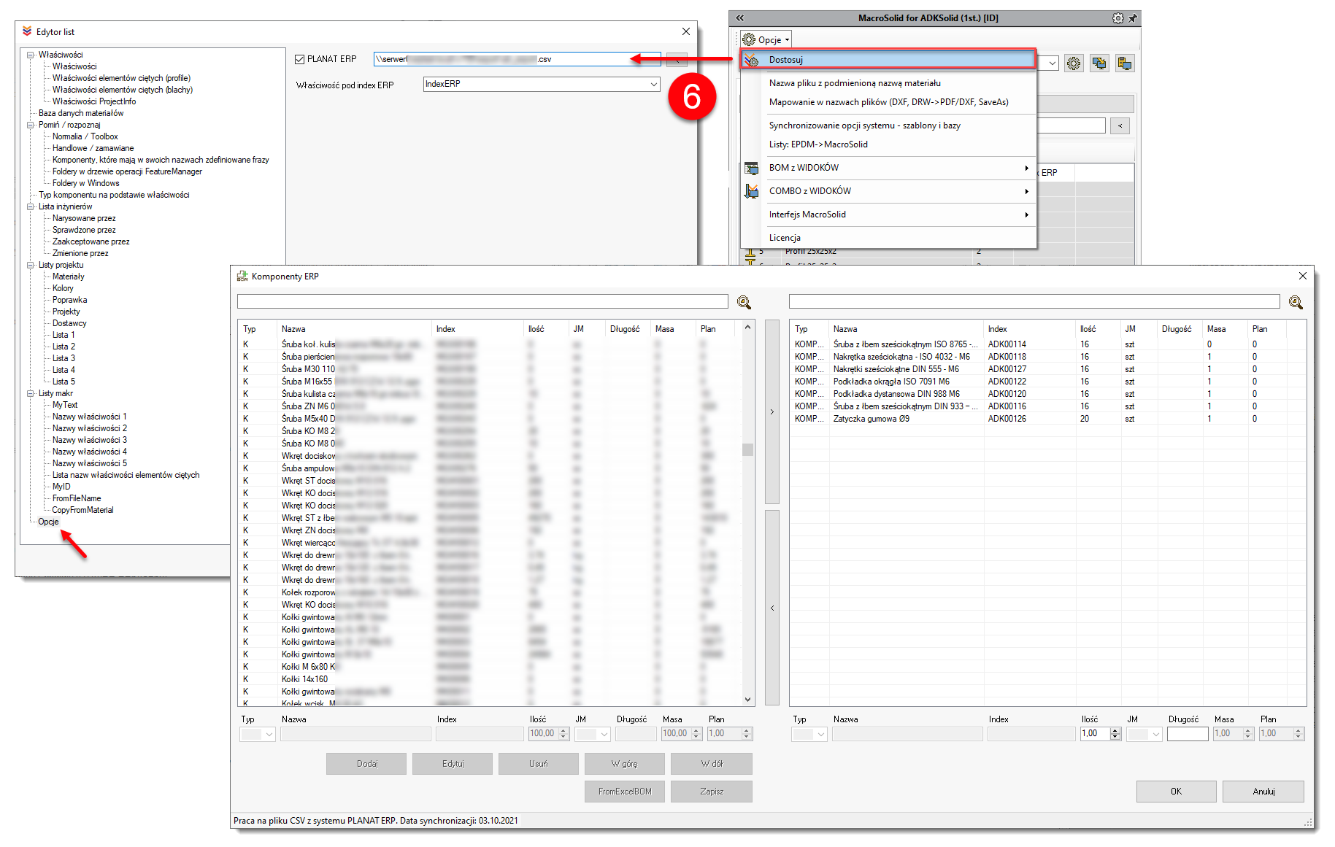The height and width of the screenshot is (847, 1335).
Task: Click the CSV path field next to PLANAT ERP
Action: (x=518, y=60)
